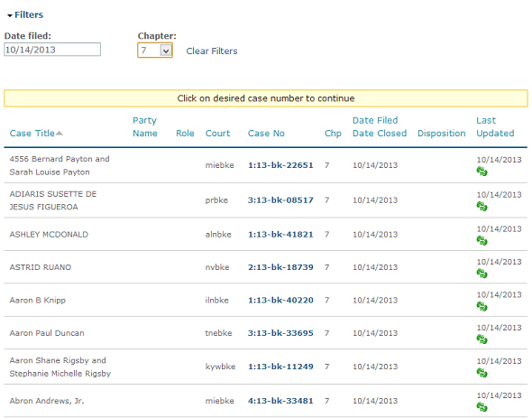Viewport: 532px width, 418px height.
Task: Open the Chapter dropdown
Action: pyautogui.click(x=155, y=51)
